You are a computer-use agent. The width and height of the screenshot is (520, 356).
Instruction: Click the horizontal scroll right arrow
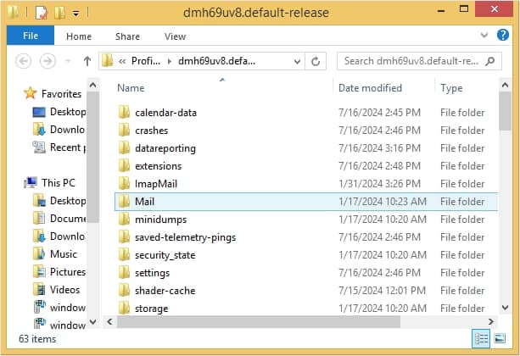click(491, 321)
